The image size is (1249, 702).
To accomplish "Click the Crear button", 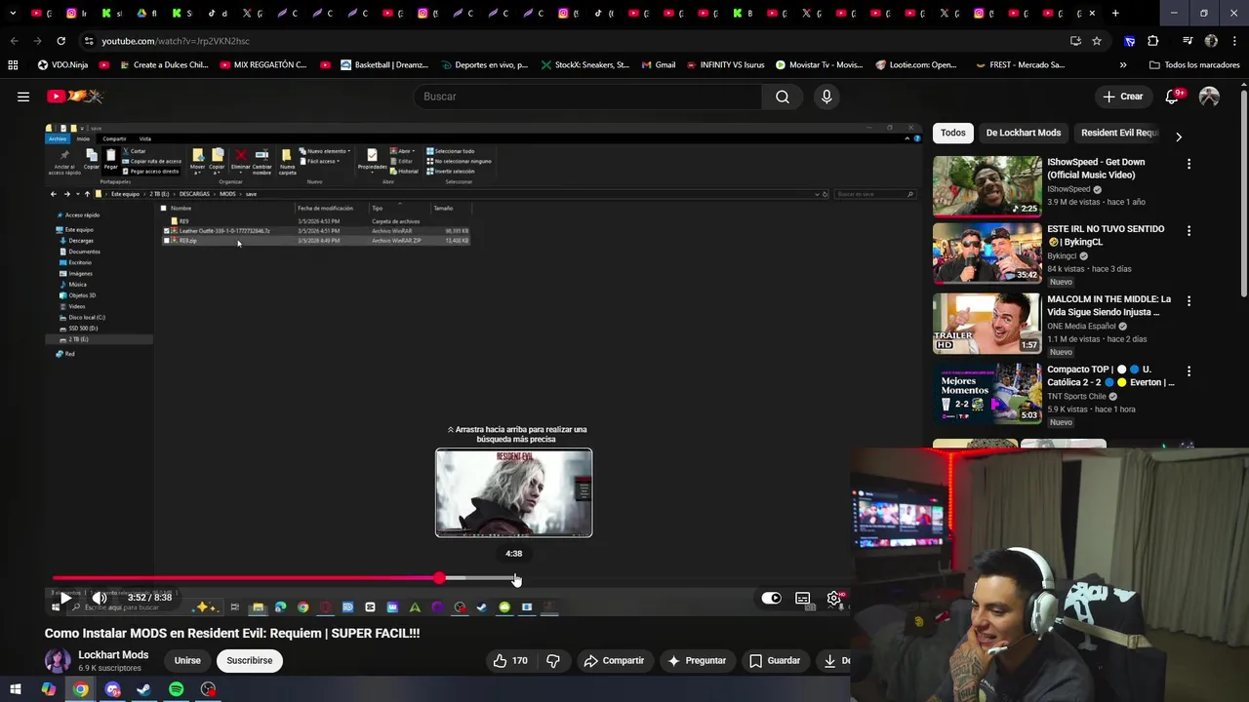I will pyautogui.click(x=1122, y=97).
